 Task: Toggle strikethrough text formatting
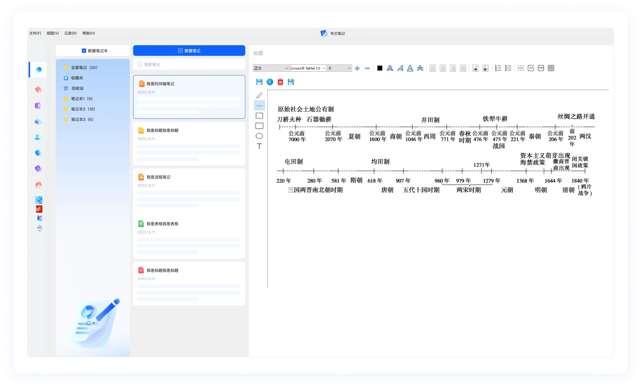pyautogui.click(x=420, y=68)
